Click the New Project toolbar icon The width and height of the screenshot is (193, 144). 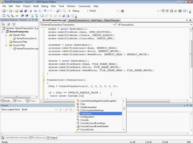click(x=4, y=11)
